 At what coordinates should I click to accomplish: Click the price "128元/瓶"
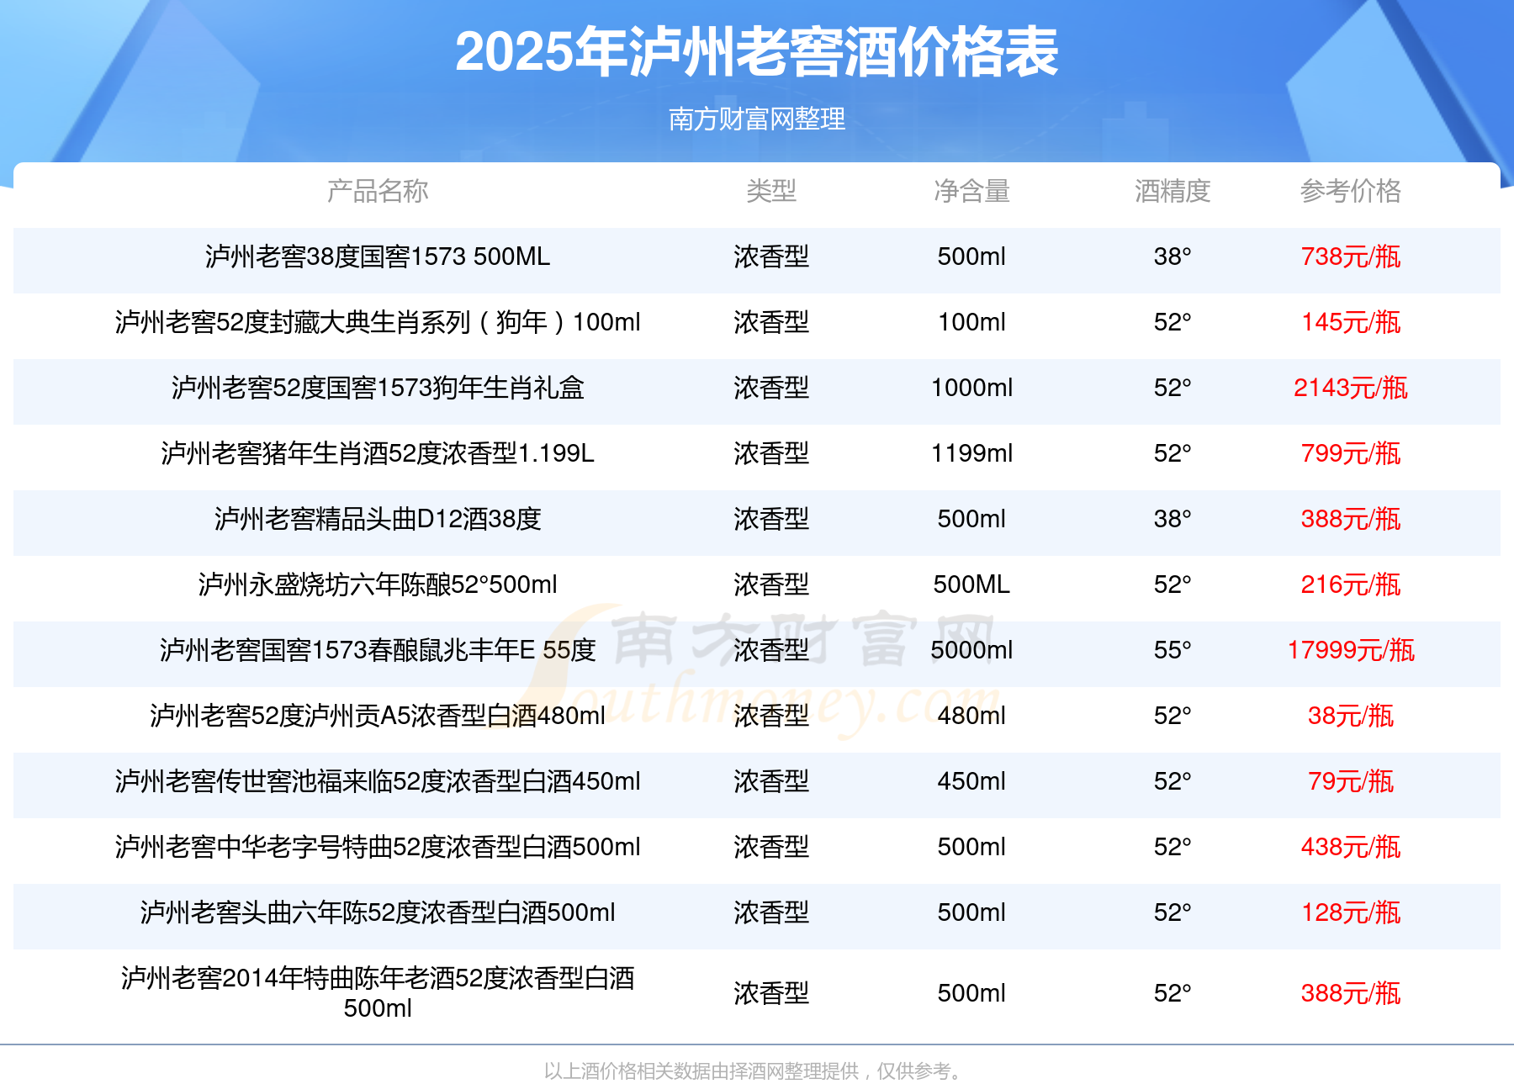(x=1351, y=912)
